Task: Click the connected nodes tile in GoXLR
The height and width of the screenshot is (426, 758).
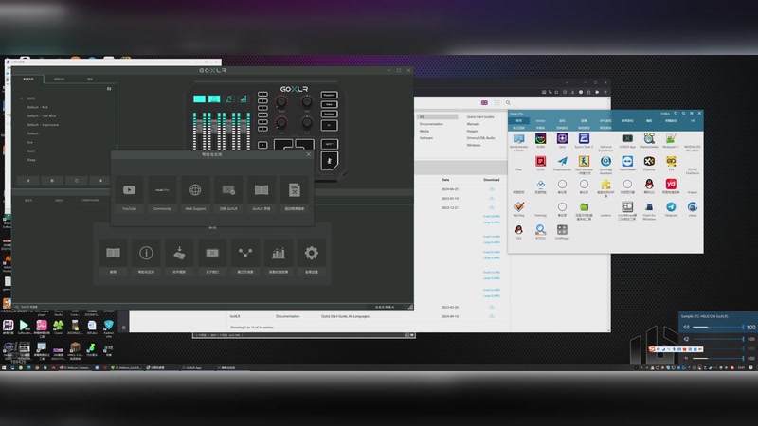Action: coord(245,257)
